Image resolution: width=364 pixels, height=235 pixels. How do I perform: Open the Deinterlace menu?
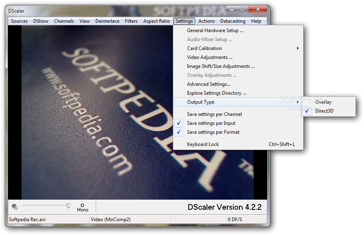(107, 21)
